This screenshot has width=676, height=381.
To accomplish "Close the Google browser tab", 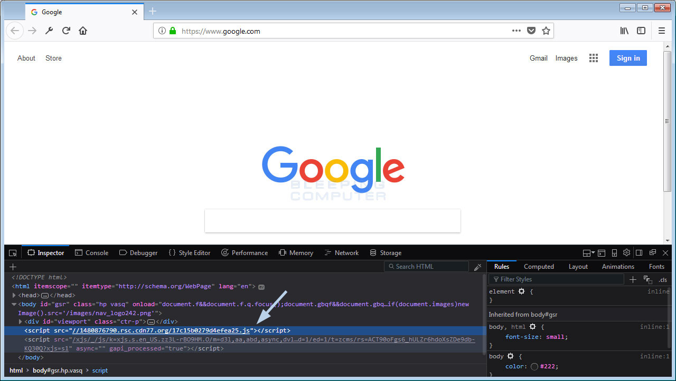I will pos(135,12).
